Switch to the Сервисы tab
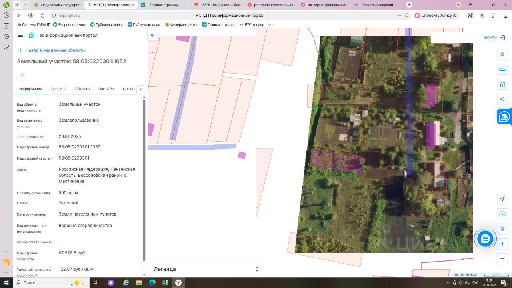This screenshot has width=512, height=288. point(58,89)
